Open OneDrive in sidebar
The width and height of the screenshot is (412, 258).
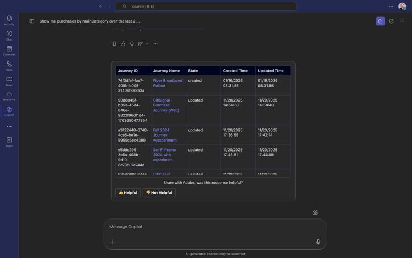[9, 96]
